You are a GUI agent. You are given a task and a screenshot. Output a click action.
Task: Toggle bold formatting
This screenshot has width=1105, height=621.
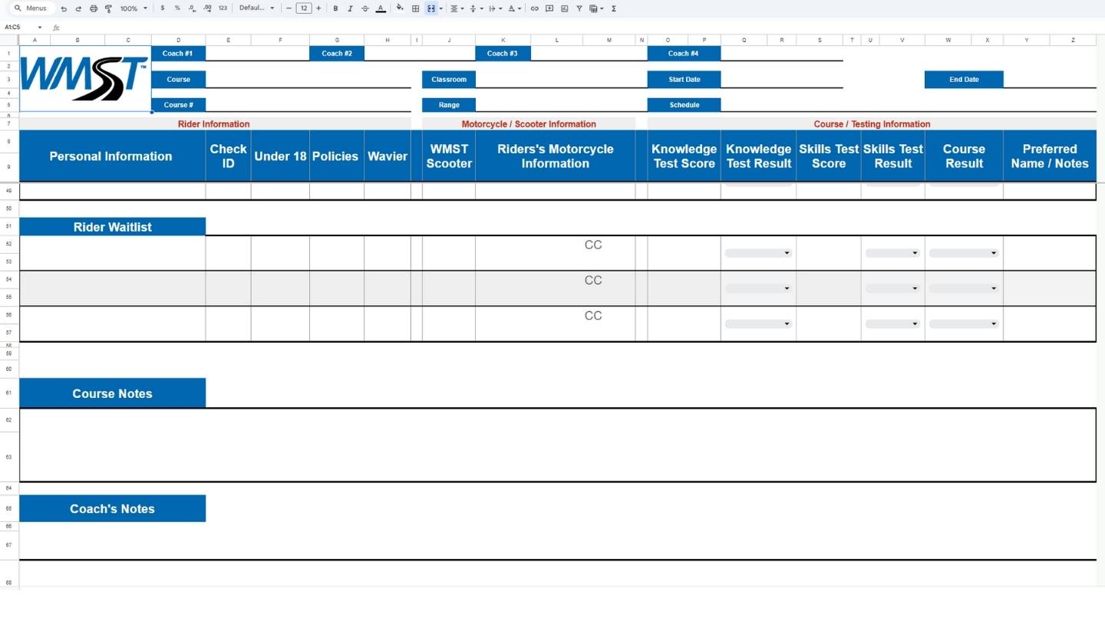(335, 8)
